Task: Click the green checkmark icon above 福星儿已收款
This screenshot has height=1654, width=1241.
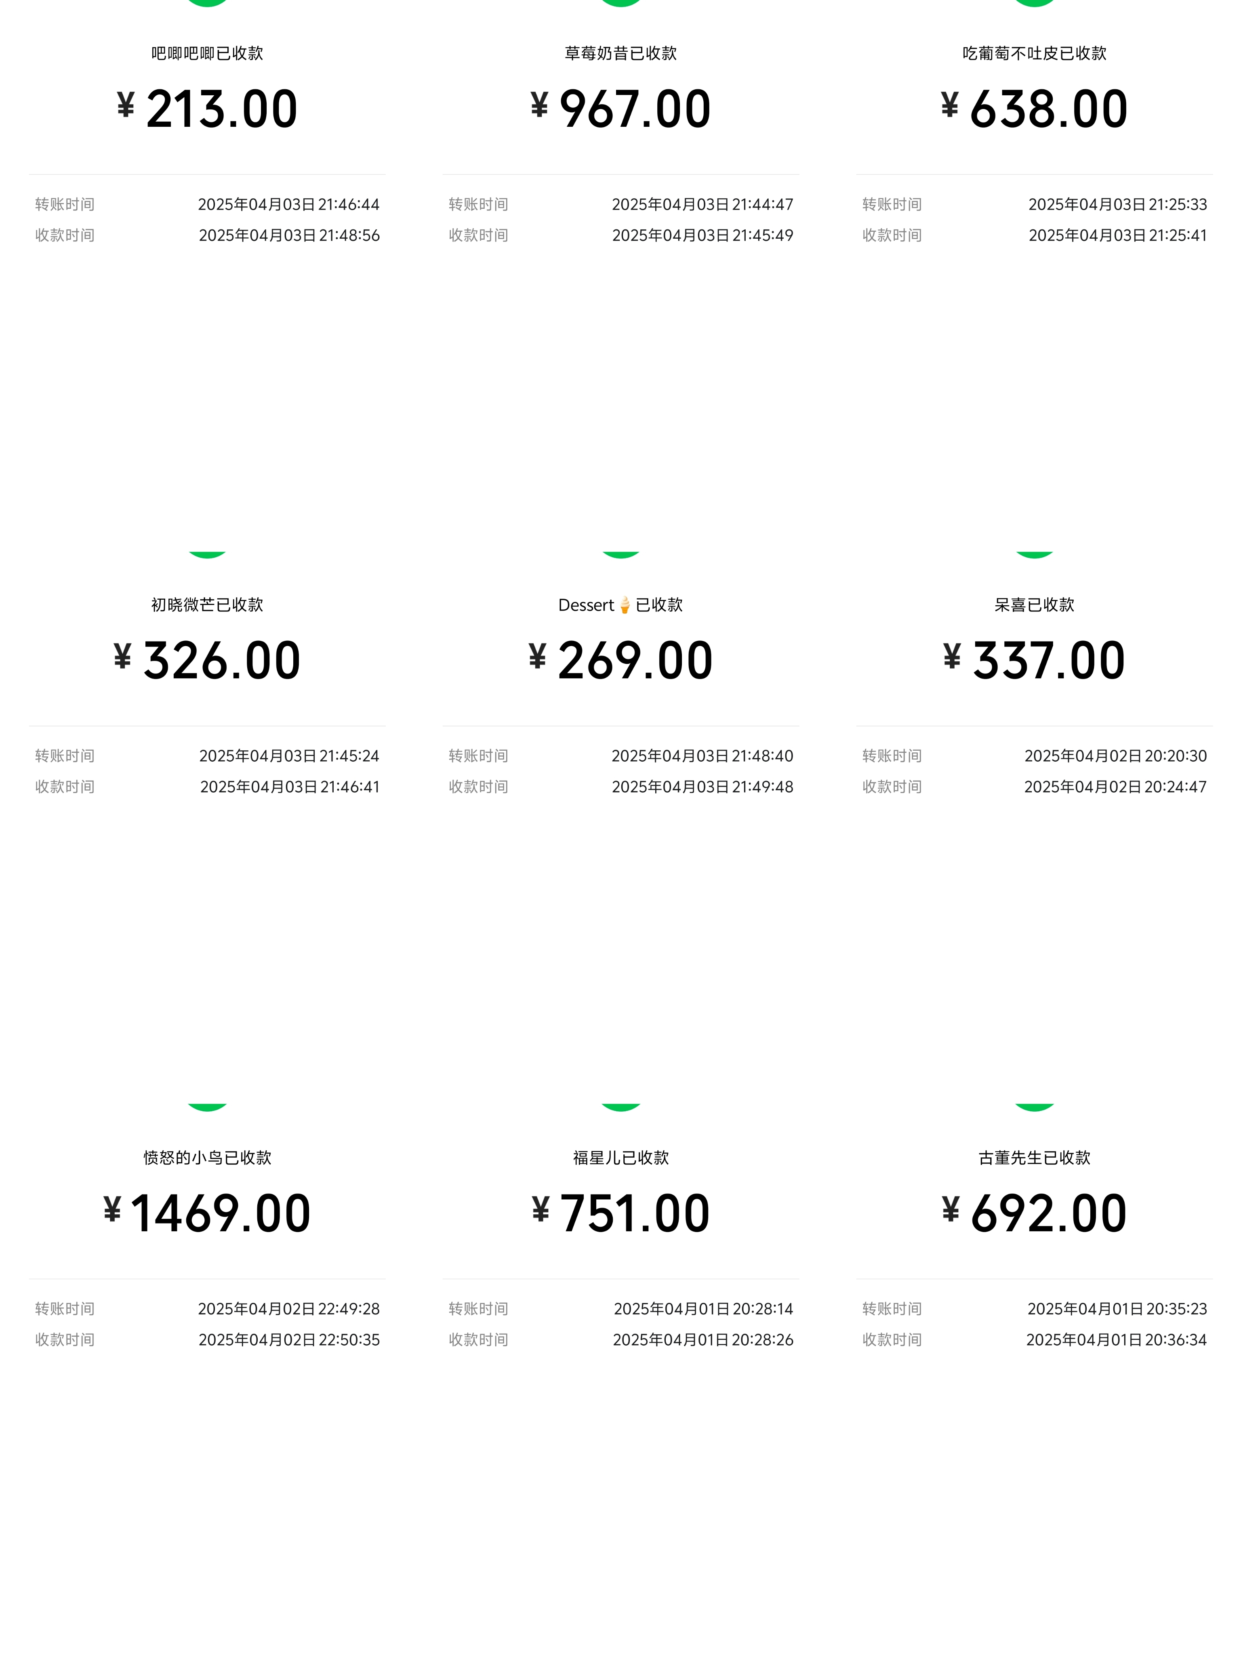Action: coord(621,1107)
